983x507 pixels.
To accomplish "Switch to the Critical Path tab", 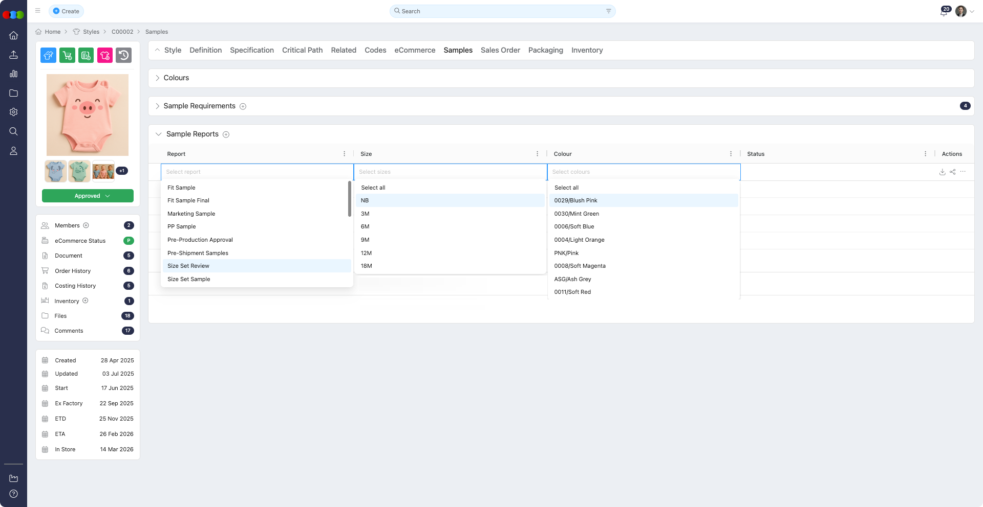I will click(302, 50).
